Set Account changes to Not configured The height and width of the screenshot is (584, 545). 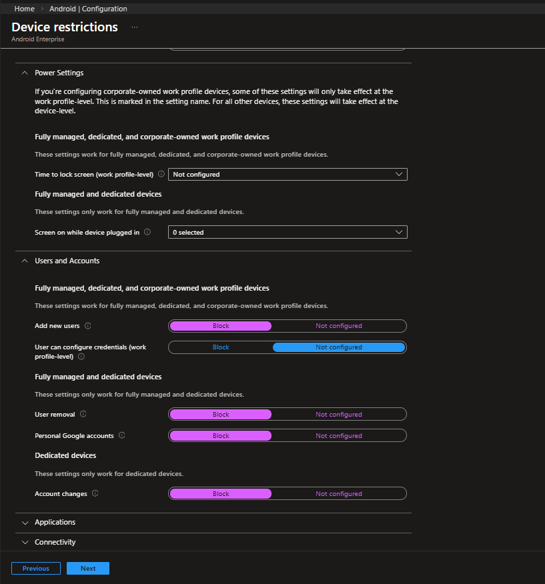click(338, 494)
